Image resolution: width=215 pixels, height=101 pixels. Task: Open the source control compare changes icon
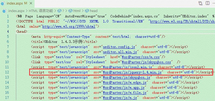200,3
